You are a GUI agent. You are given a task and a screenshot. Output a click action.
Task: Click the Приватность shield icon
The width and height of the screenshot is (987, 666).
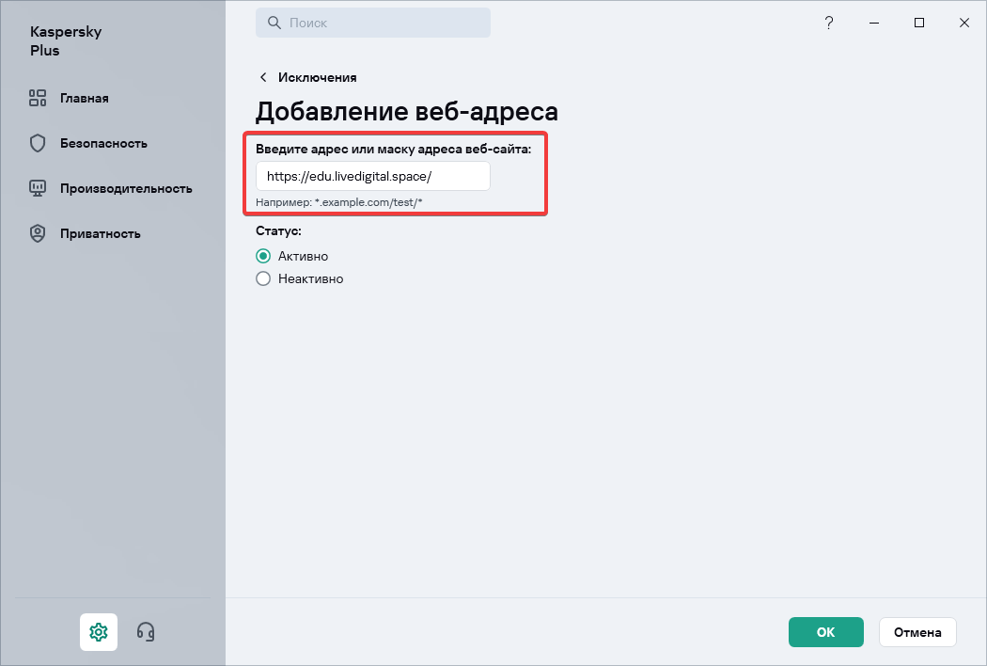(38, 233)
